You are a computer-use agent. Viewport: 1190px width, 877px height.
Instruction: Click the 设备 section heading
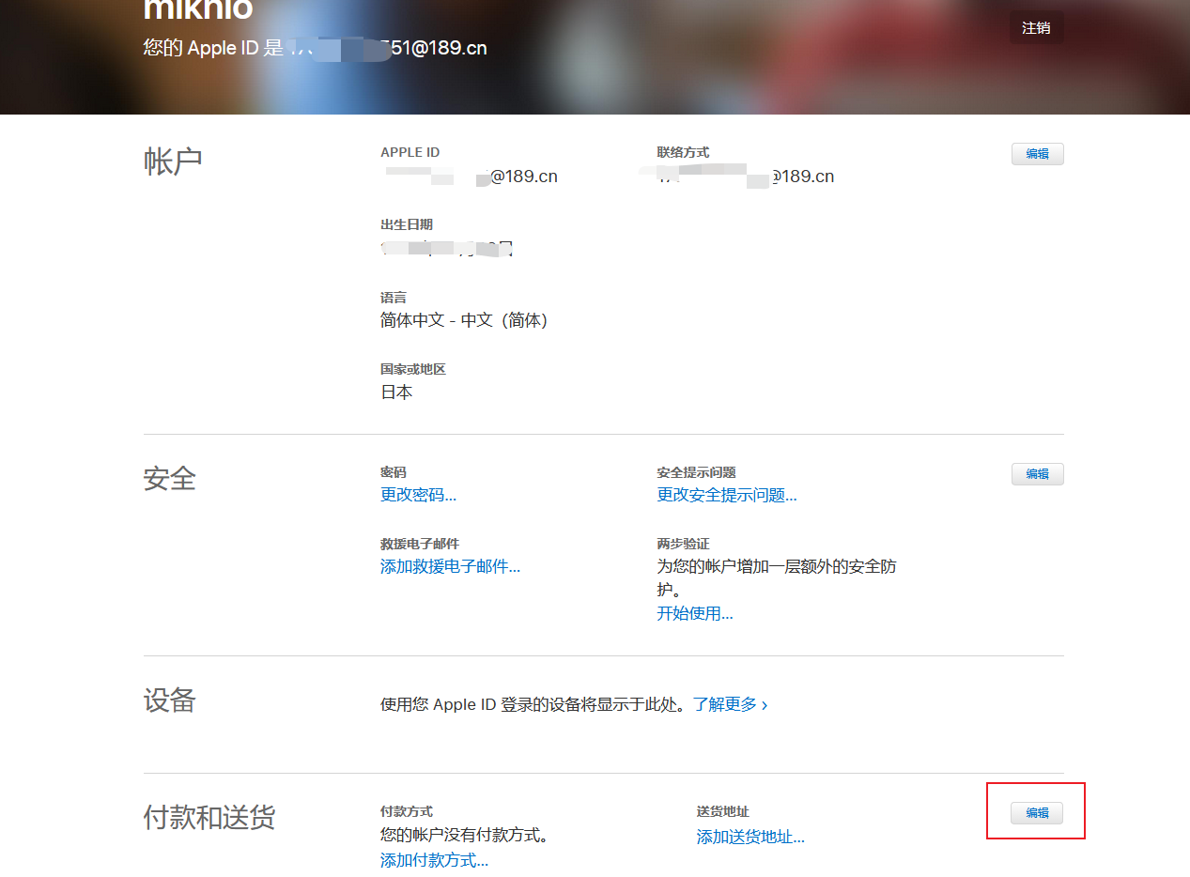(x=170, y=700)
